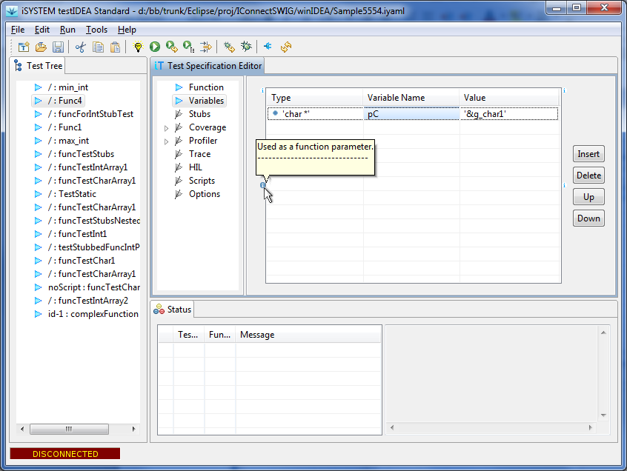Click the Type cell 'char *'
This screenshot has height=471, width=627.
315,114
